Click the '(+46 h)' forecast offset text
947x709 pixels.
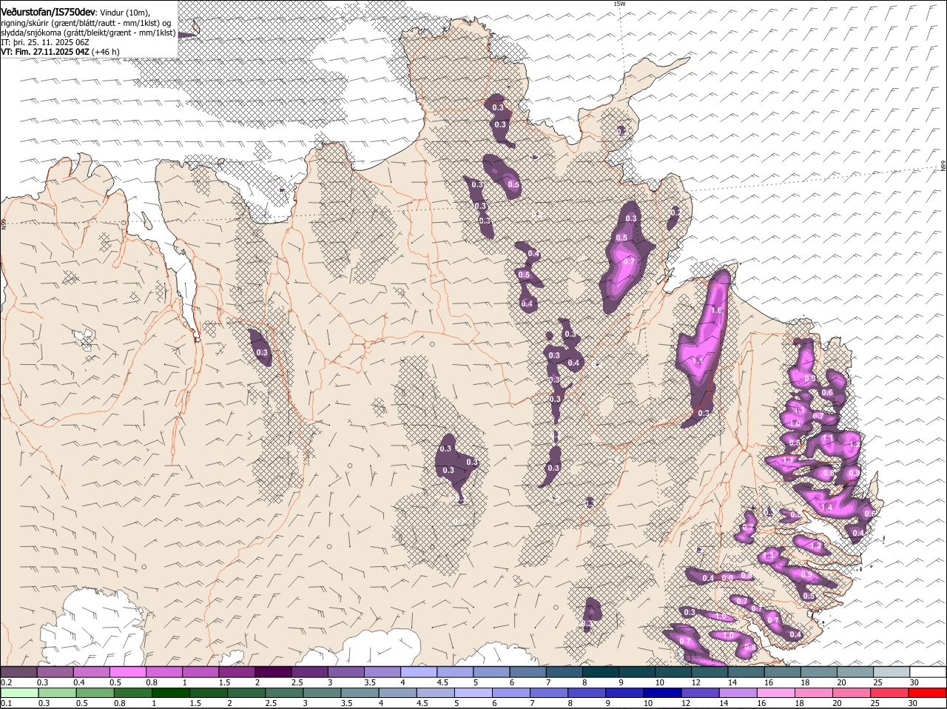click(x=107, y=52)
